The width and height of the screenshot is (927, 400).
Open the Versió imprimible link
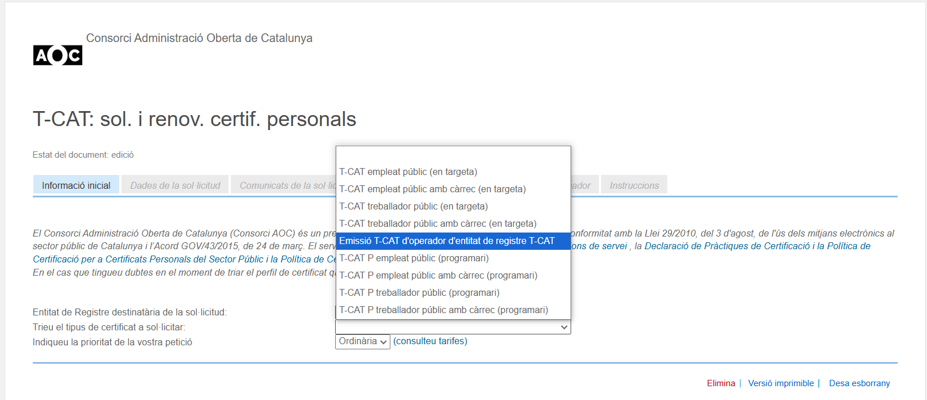(x=781, y=383)
